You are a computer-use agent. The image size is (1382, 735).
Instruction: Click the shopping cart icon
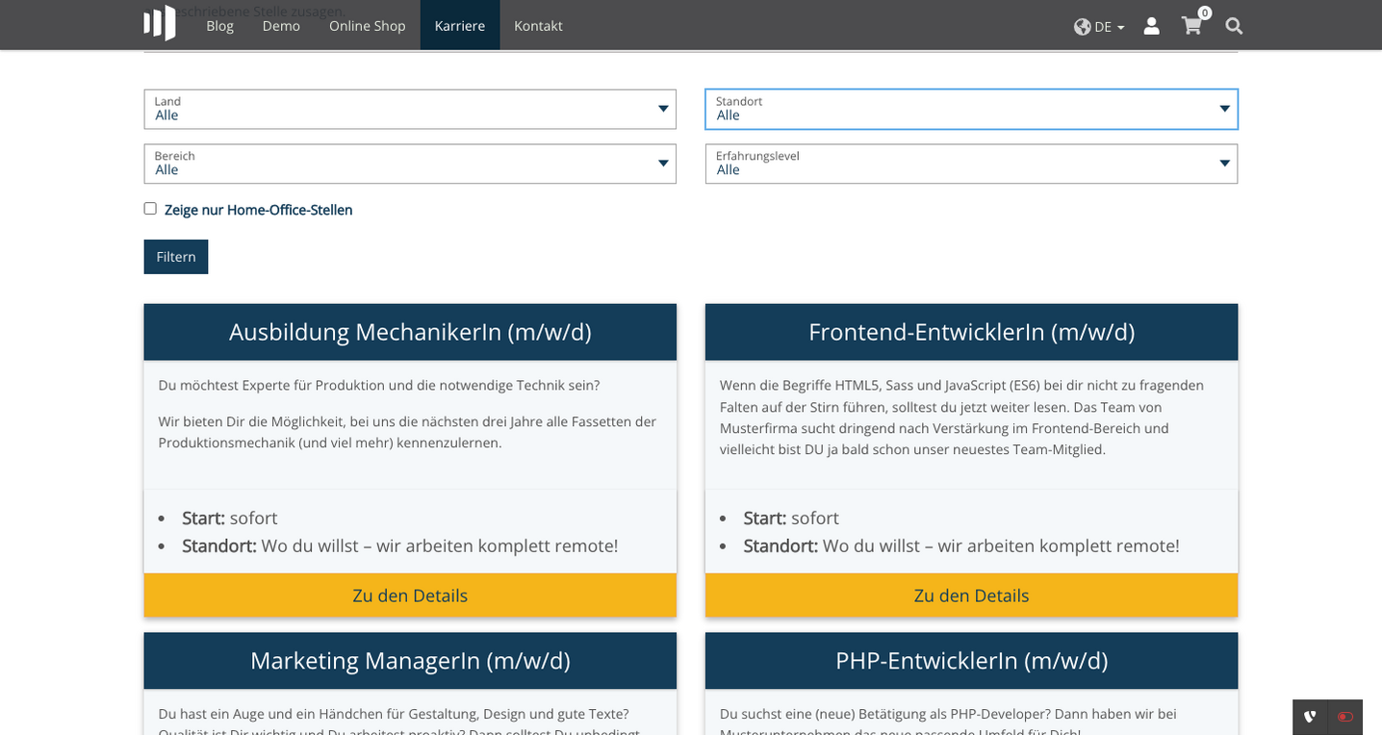coord(1191,26)
